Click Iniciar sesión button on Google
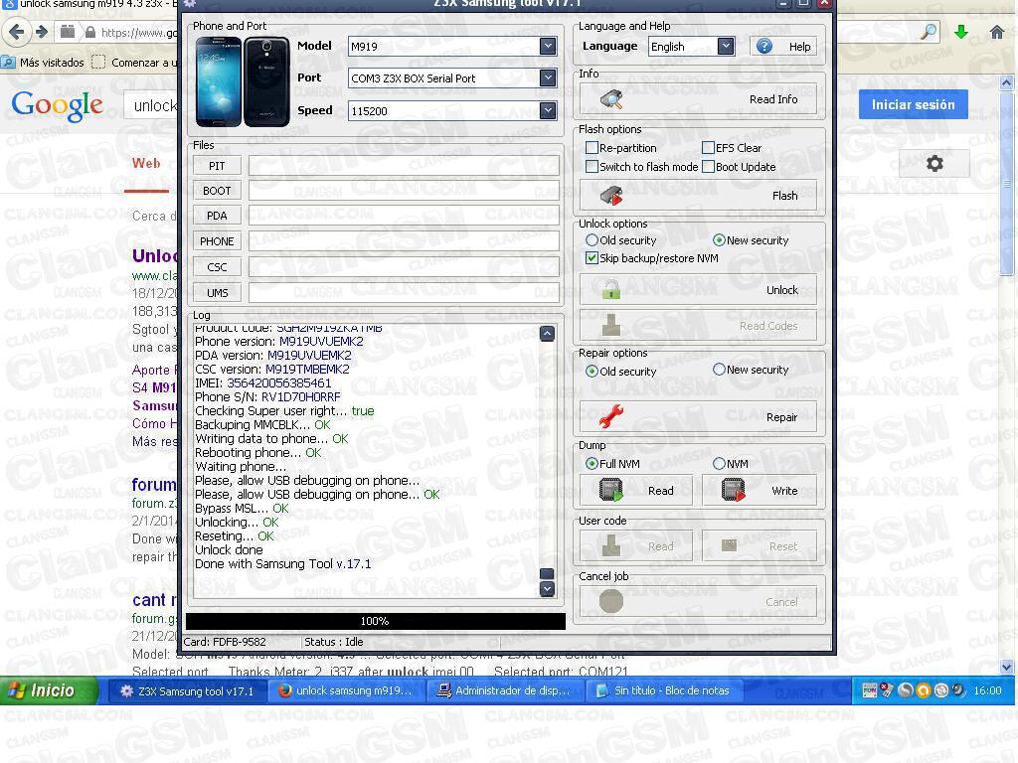This screenshot has width=1018, height=763. pos(913,104)
